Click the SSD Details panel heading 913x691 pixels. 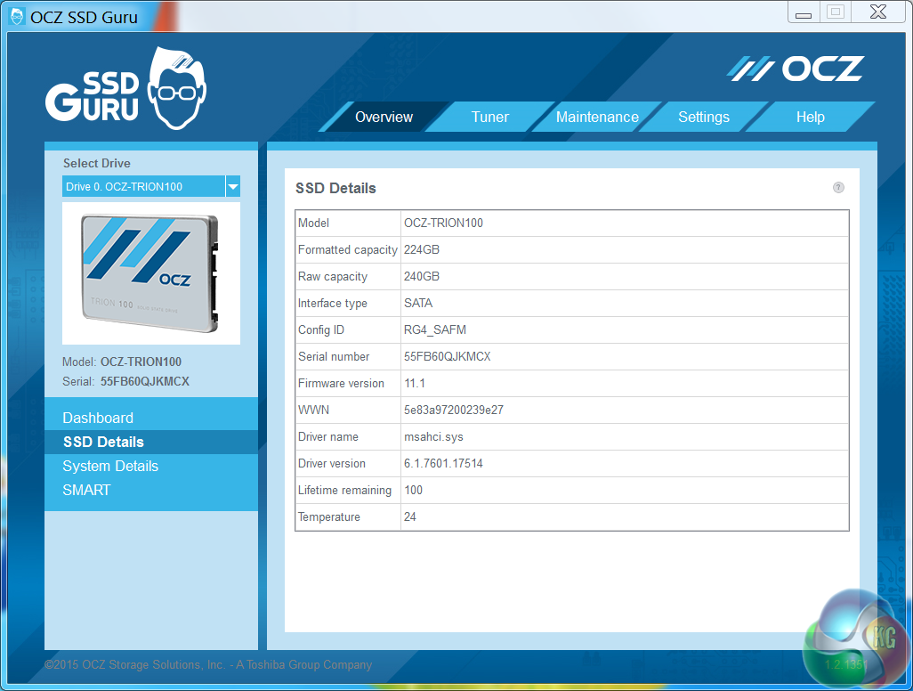pyautogui.click(x=335, y=188)
